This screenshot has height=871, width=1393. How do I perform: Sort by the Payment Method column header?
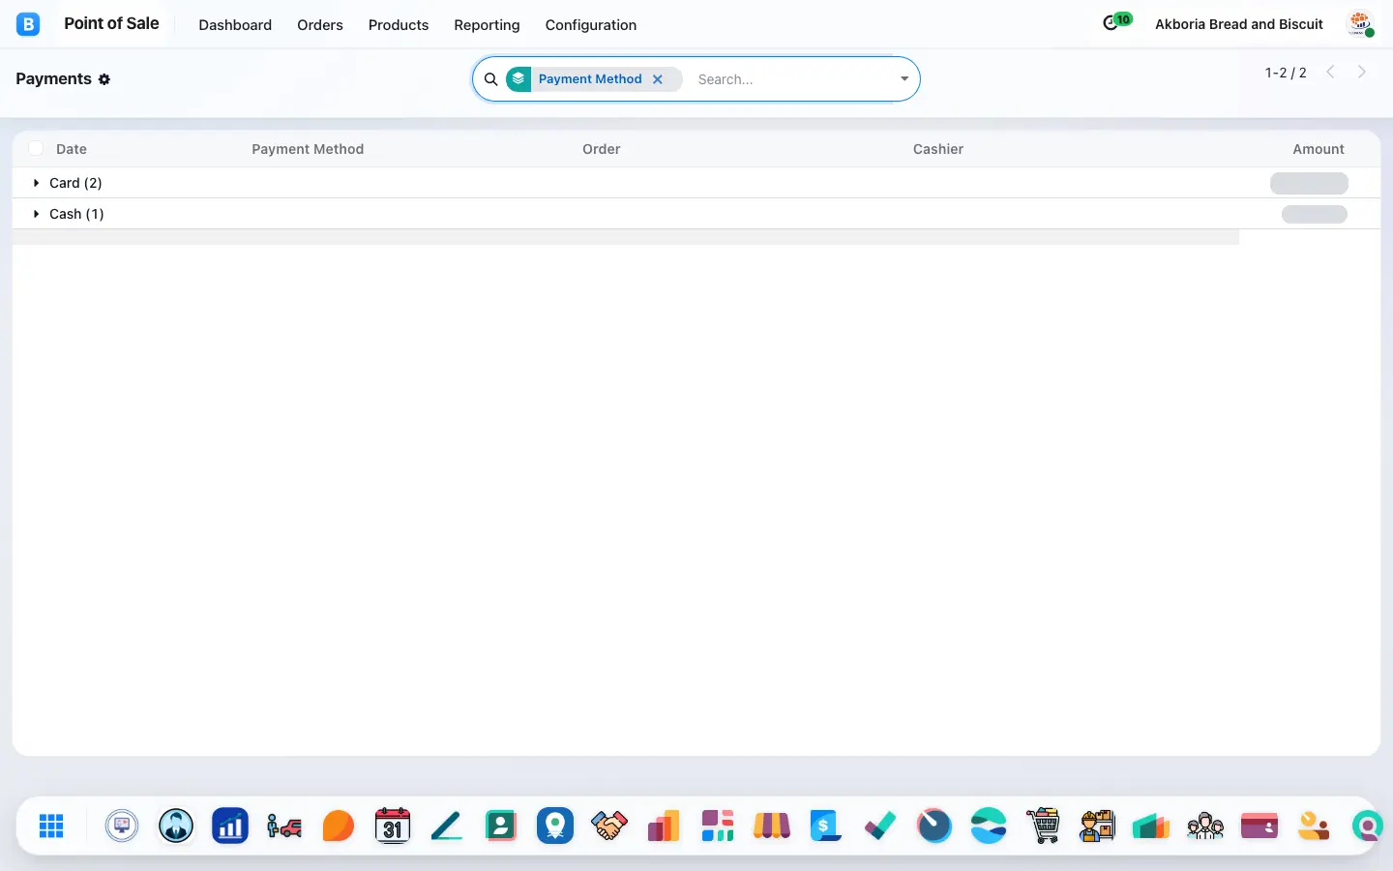point(308,149)
